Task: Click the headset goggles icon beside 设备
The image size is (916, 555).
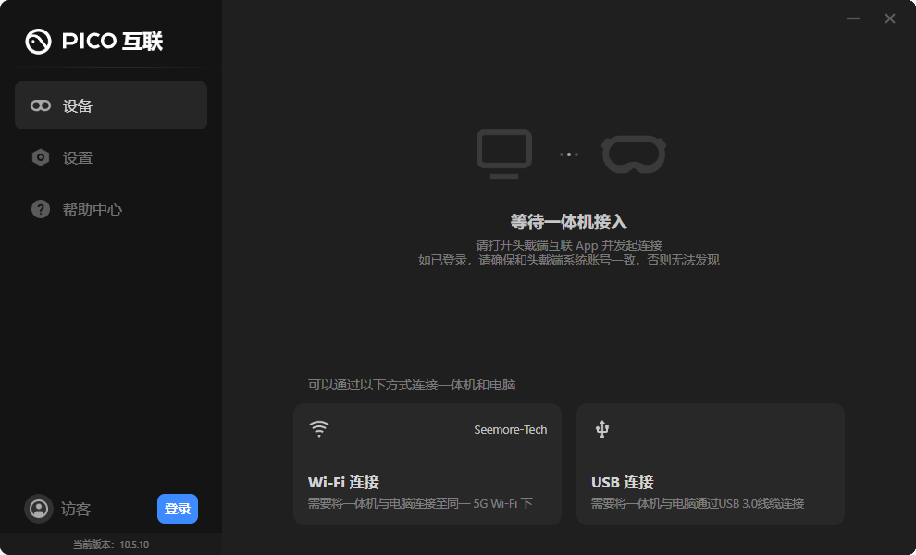Action: pos(41,105)
